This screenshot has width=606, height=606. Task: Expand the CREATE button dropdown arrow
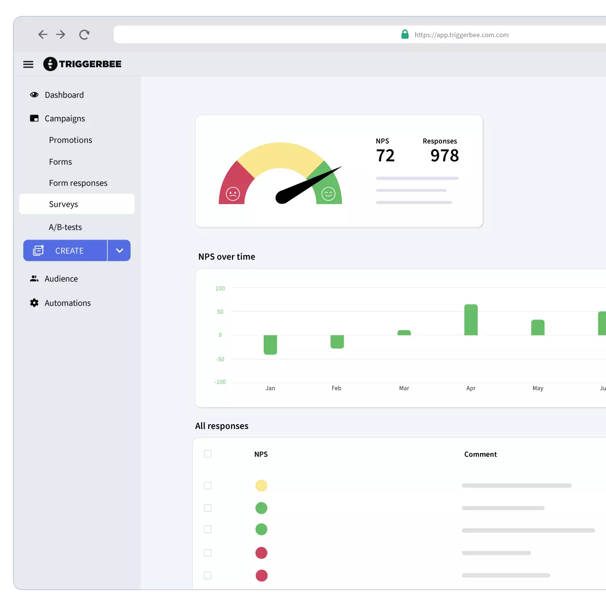(119, 250)
